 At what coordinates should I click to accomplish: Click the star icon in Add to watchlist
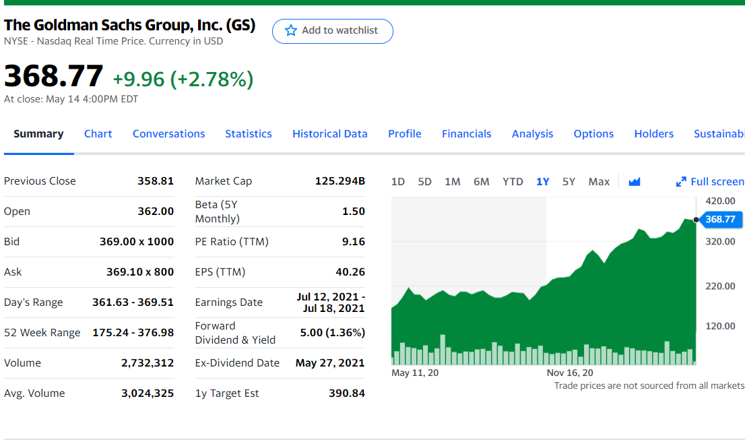click(x=291, y=30)
